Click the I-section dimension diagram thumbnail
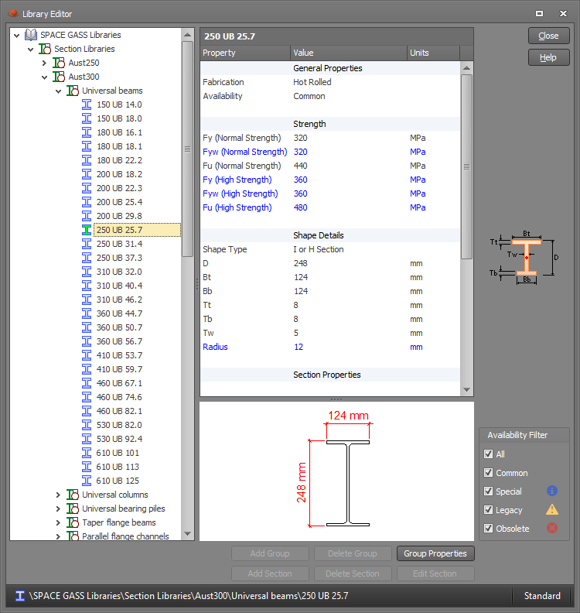This screenshot has width=580, height=613. point(524,258)
